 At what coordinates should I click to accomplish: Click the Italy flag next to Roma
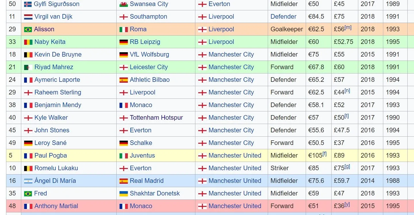(124, 30)
